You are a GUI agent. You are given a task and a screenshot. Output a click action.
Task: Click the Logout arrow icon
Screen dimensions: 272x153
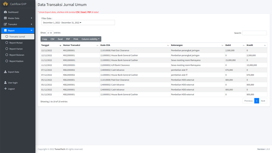5,89
